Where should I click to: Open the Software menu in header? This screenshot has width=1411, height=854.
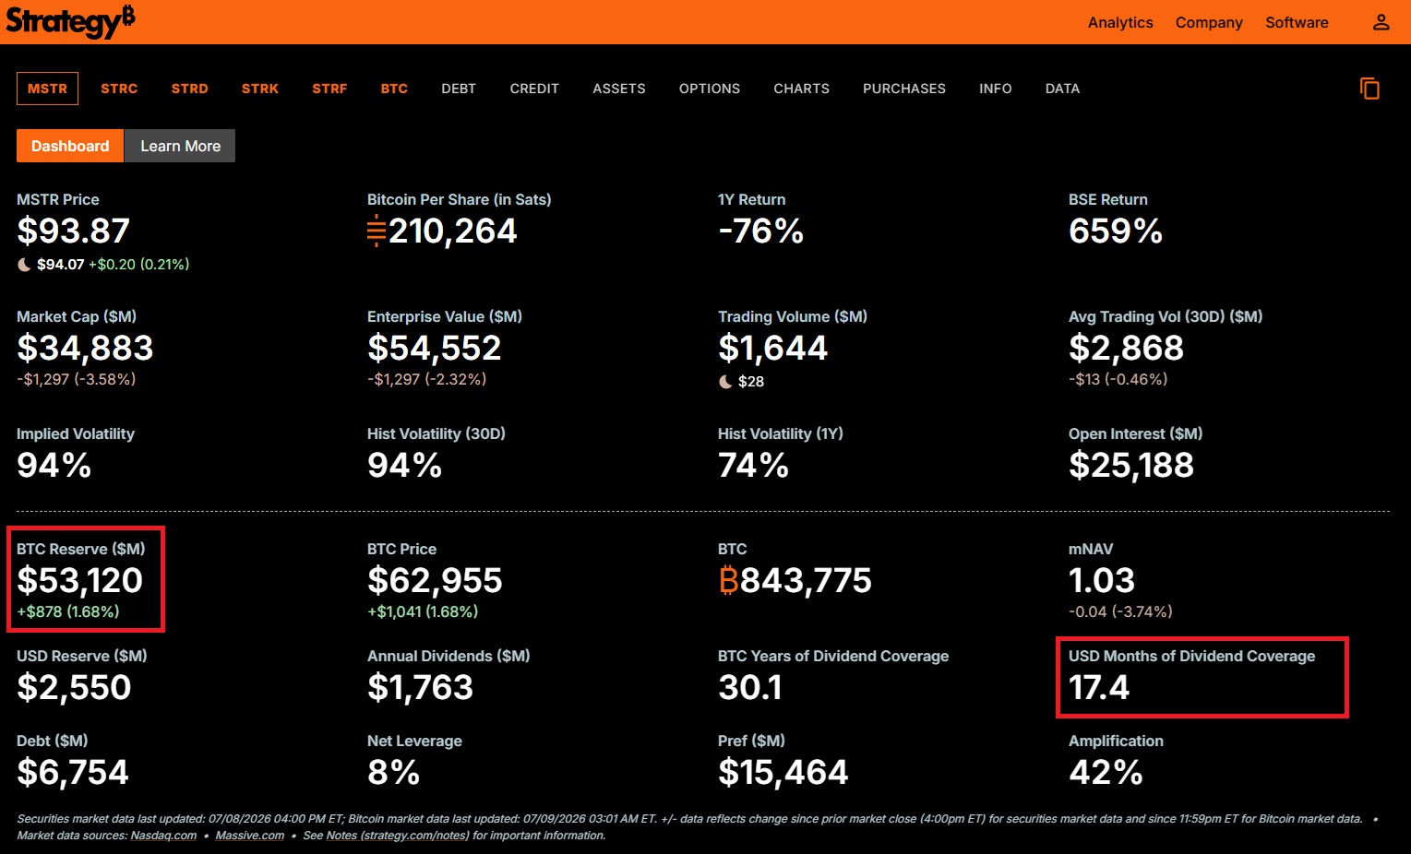(1297, 22)
